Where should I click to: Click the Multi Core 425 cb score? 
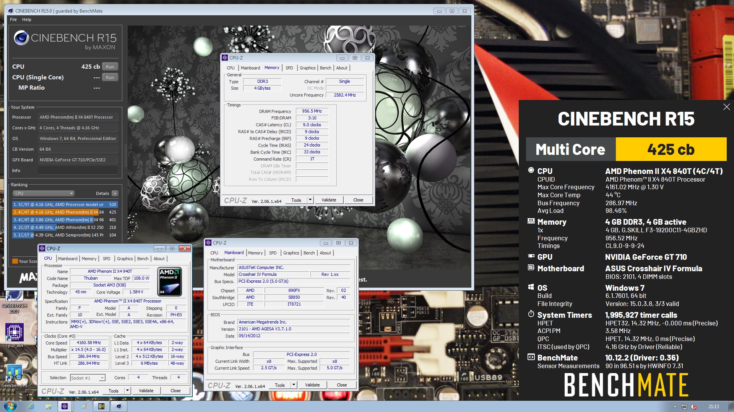(x=671, y=149)
